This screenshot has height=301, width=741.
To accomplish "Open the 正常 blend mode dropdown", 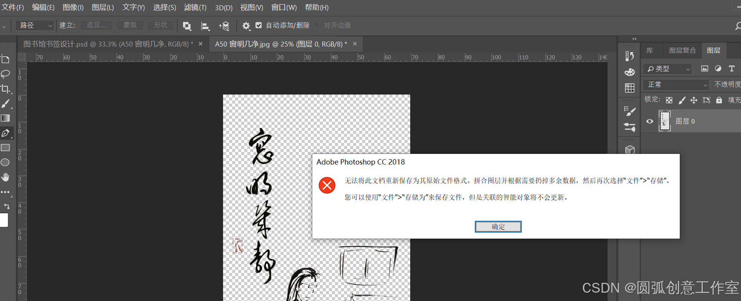I will click(x=676, y=85).
